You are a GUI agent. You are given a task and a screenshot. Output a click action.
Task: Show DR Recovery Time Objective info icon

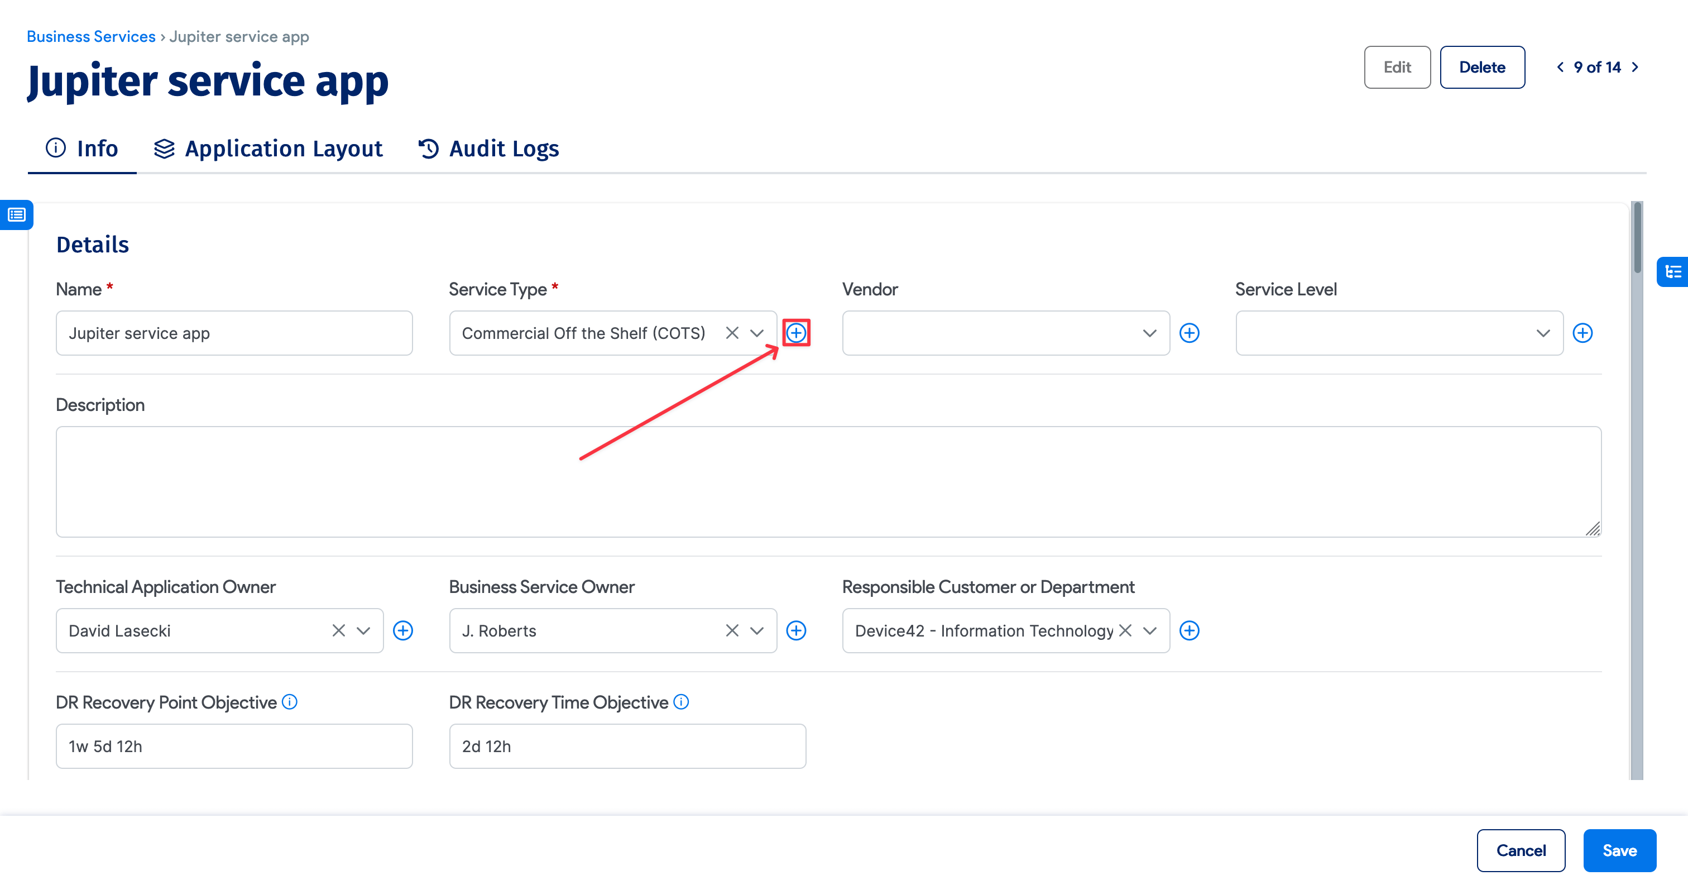pos(681,702)
